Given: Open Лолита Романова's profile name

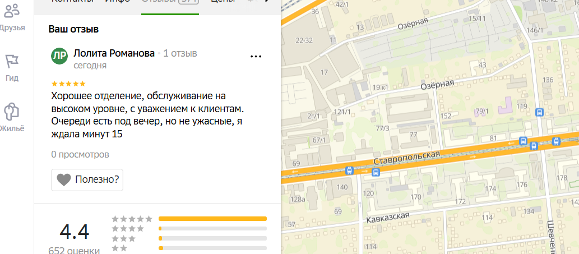Looking at the screenshot, I should (x=114, y=53).
